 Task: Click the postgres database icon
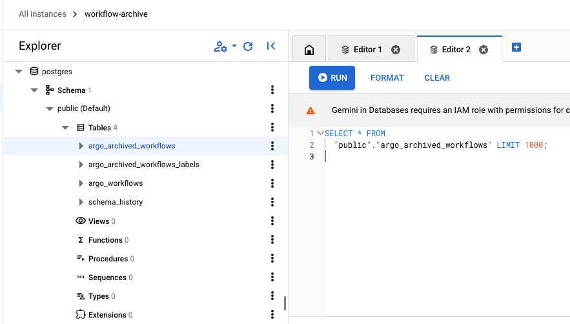pyautogui.click(x=34, y=71)
